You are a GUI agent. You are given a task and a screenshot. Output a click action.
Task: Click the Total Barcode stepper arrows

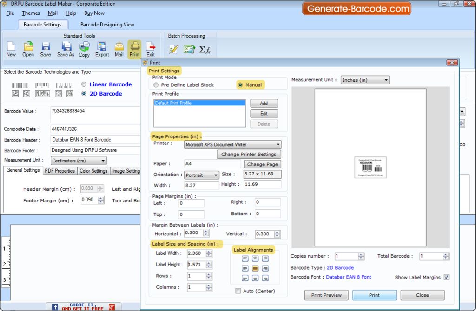tap(446, 256)
